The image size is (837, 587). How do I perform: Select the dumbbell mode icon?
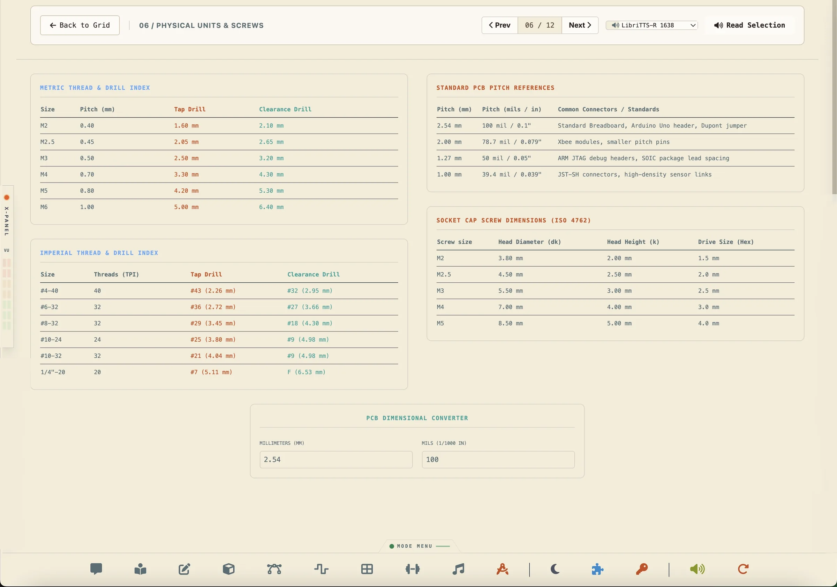point(413,569)
